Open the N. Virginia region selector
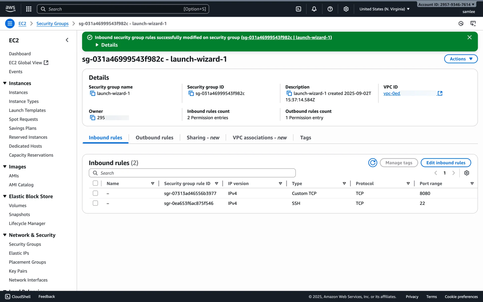The height and width of the screenshot is (302, 483). 384,9
